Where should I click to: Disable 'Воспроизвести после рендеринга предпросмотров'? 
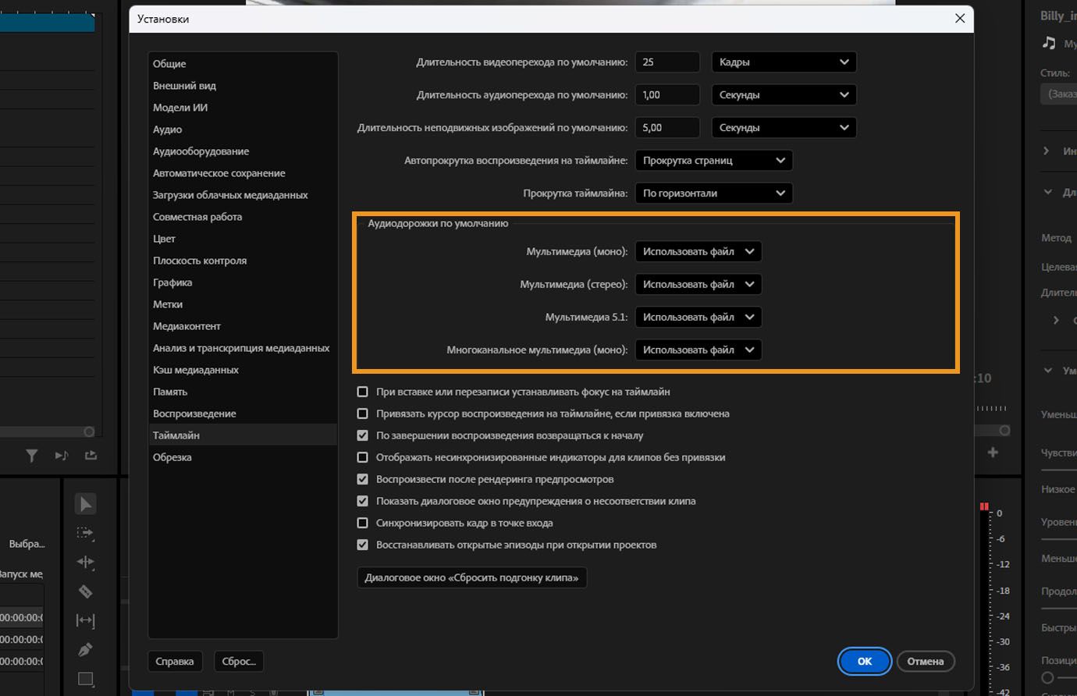coord(363,479)
